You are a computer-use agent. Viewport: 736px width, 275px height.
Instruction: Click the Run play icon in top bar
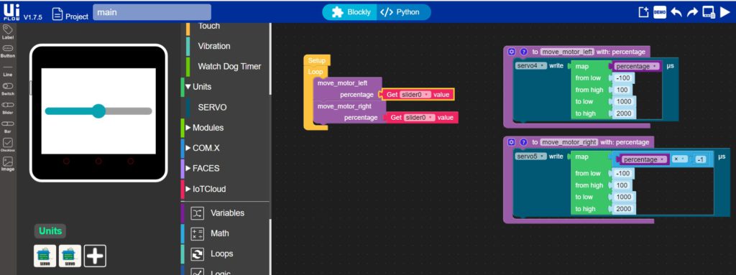(x=724, y=12)
